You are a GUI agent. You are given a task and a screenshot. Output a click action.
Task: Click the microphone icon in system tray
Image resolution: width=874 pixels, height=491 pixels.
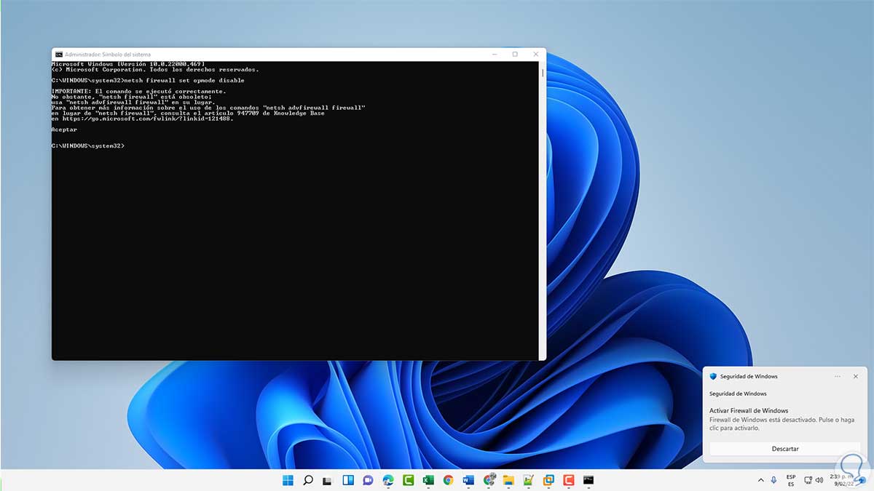(x=773, y=480)
